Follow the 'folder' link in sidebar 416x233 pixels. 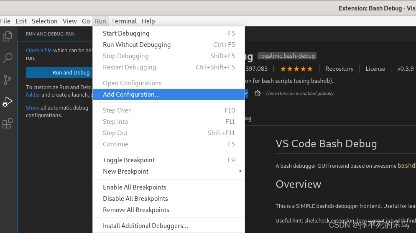[x=33, y=95]
